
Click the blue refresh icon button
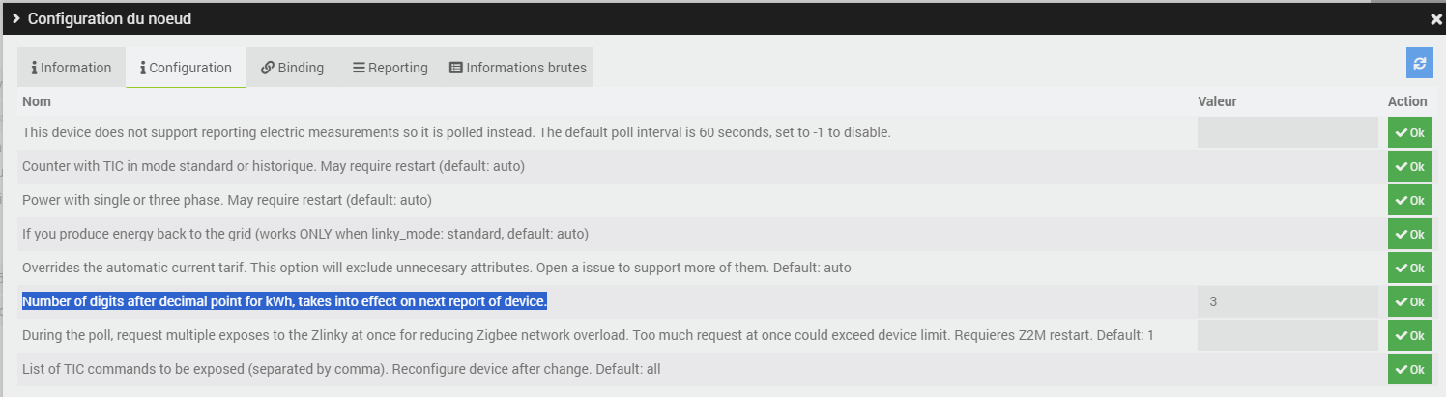click(x=1419, y=63)
